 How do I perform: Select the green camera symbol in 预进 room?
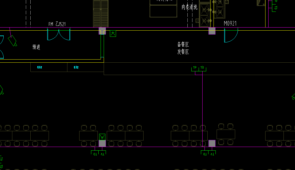(12, 41)
